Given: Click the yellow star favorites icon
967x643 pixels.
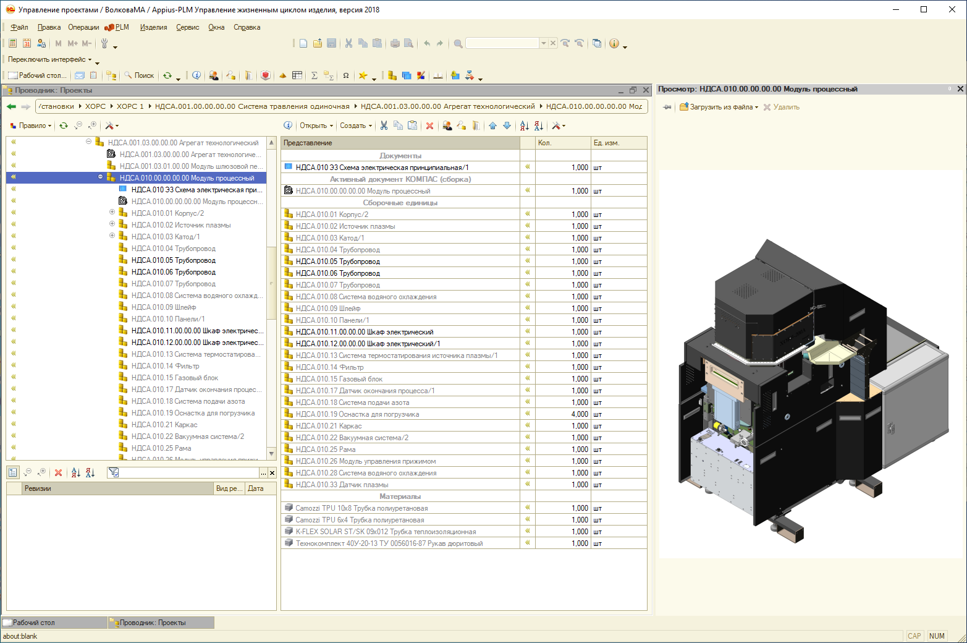Looking at the screenshot, I should (x=363, y=75).
